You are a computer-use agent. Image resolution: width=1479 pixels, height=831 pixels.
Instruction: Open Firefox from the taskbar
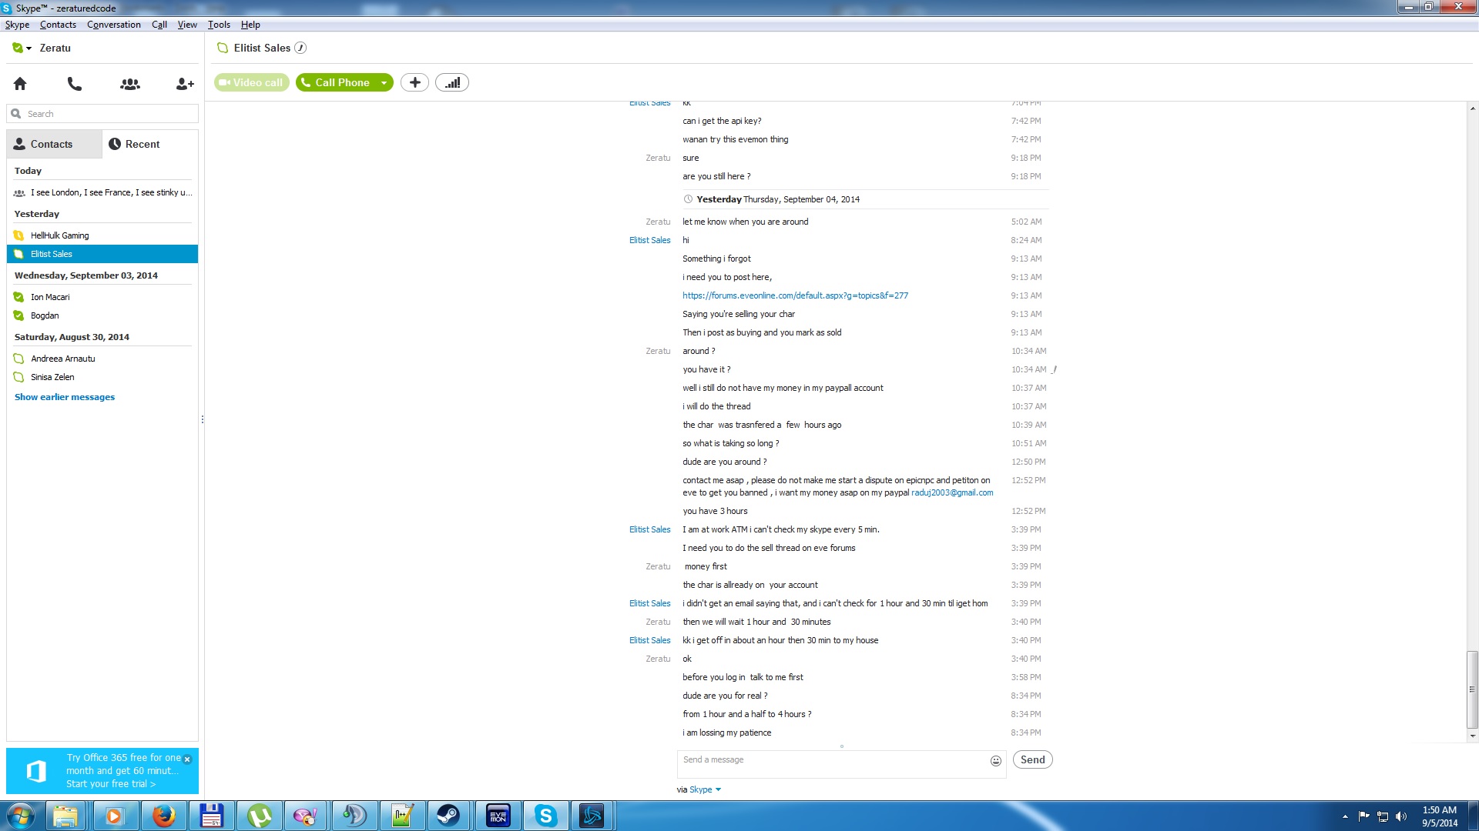coord(163,816)
